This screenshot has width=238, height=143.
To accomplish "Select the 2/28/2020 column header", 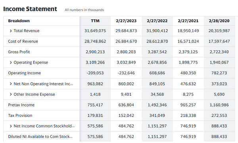I will pyautogui.click(x=219, y=21).
